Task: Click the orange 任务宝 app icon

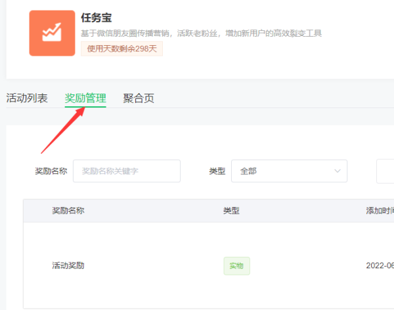Action: click(52, 33)
